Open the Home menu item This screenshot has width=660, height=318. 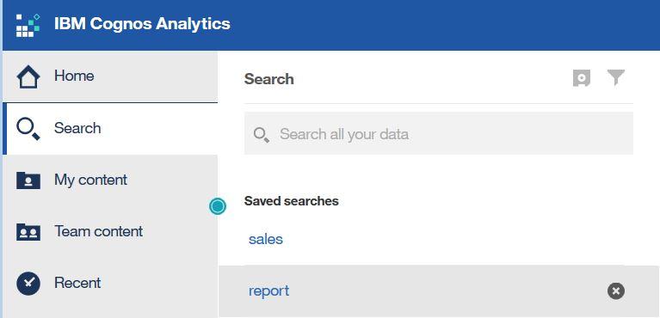point(110,76)
